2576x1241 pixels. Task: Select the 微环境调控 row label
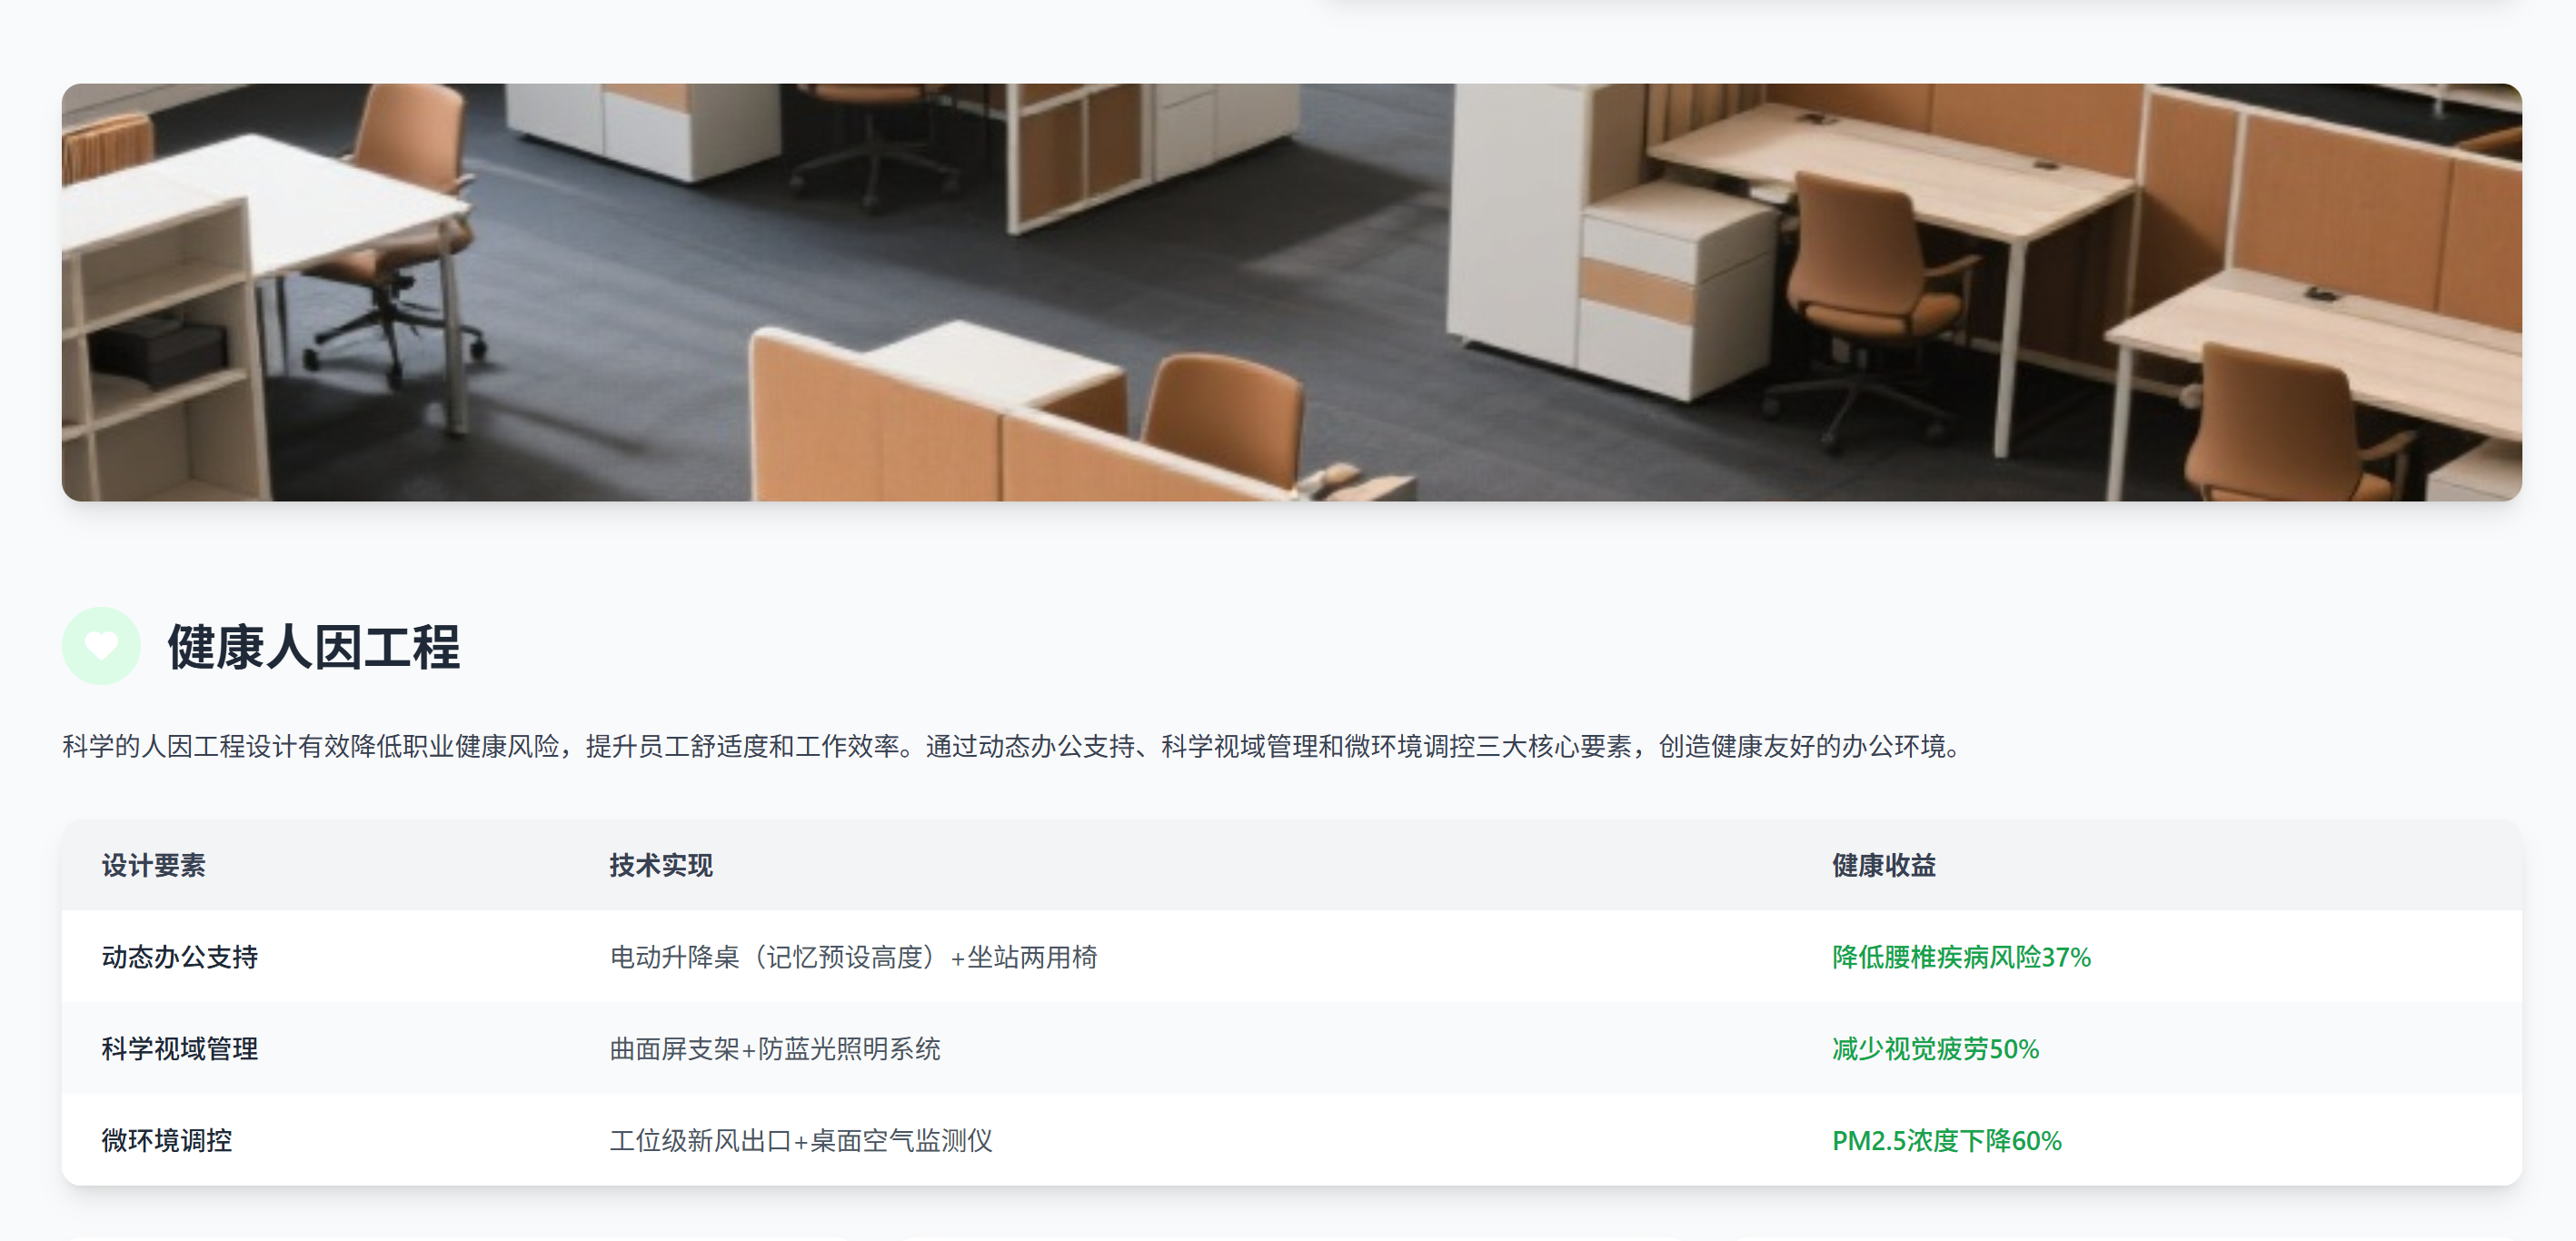click(x=167, y=1141)
